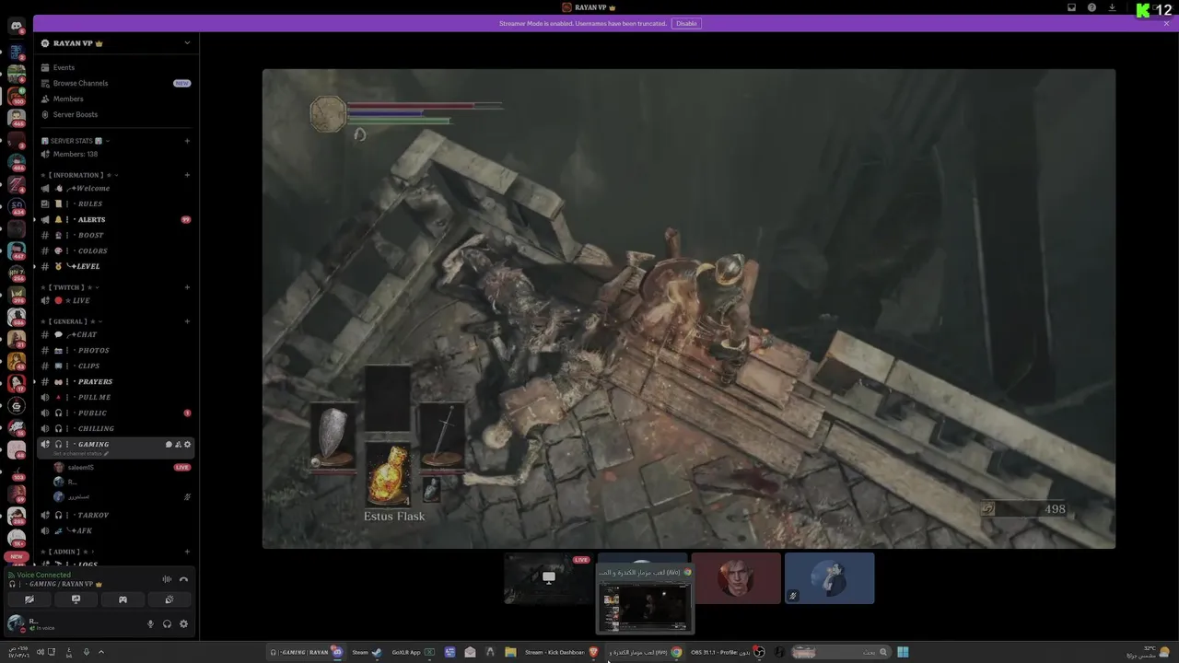Select the LIVE stream thumbnail tile
This screenshot has height=663, width=1179.
548,578
